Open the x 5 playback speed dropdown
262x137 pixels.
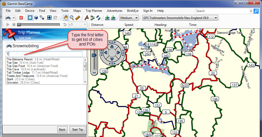[x=78, y=25]
